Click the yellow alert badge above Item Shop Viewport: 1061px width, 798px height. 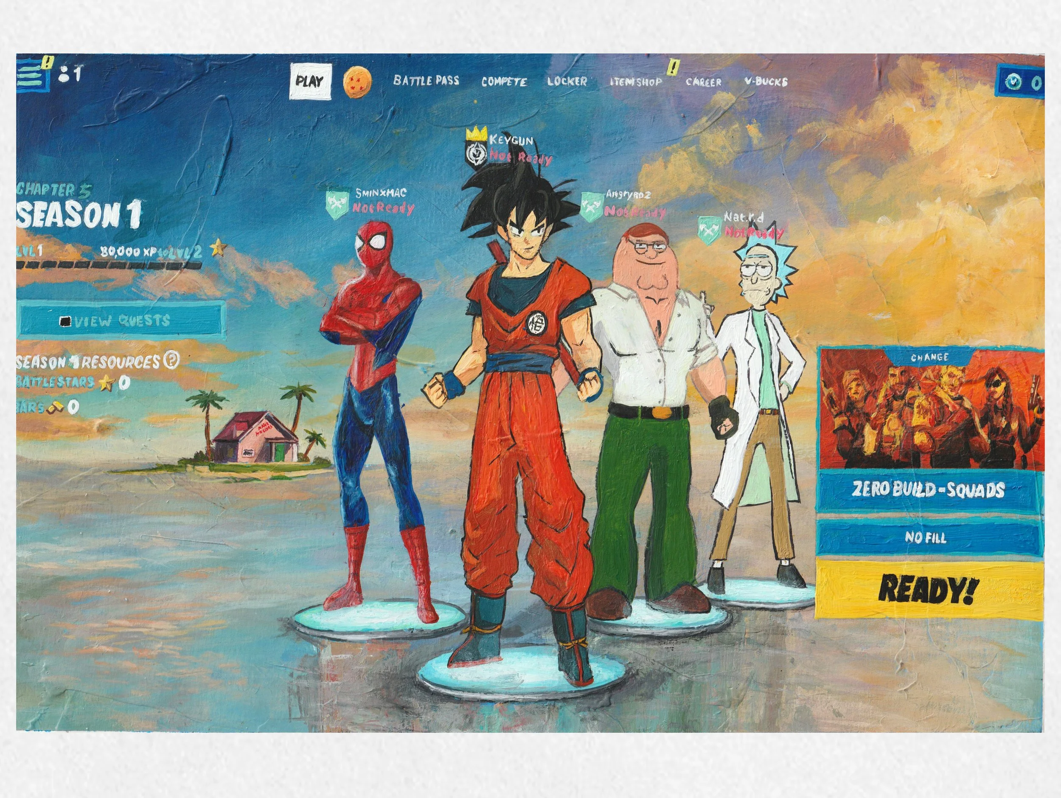click(x=674, y=67)
